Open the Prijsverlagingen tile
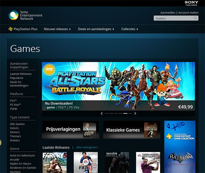205x173 pixels. pos(70,130)
